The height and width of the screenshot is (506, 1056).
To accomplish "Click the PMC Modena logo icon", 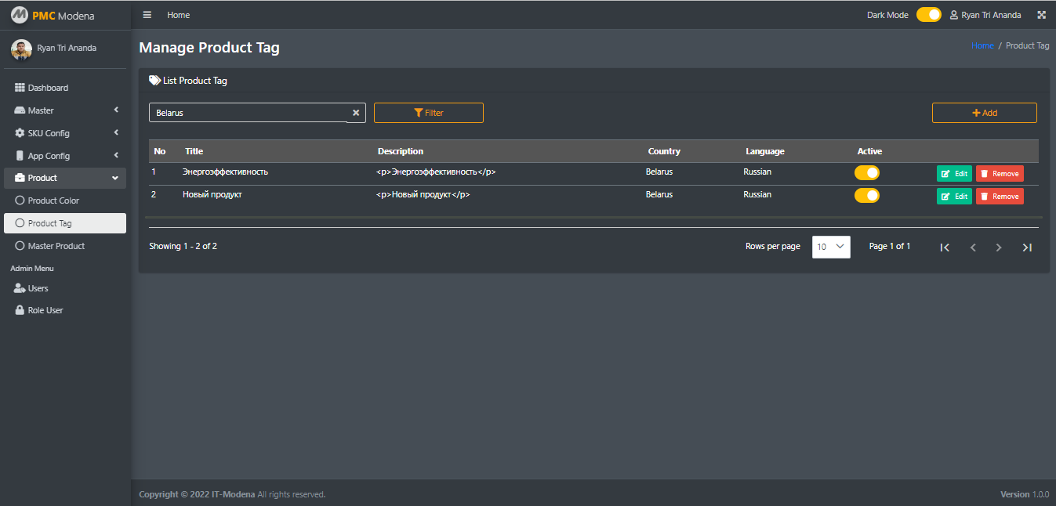I will [x=20, y=15].
